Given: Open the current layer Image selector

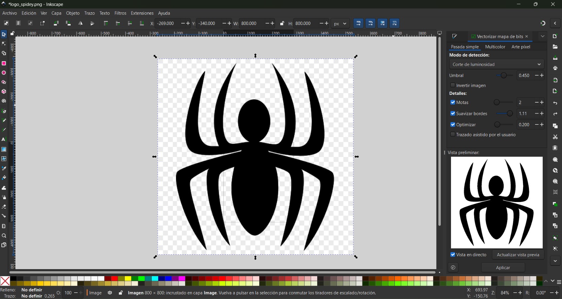Looking at the screenshot, I should point(95,293).
